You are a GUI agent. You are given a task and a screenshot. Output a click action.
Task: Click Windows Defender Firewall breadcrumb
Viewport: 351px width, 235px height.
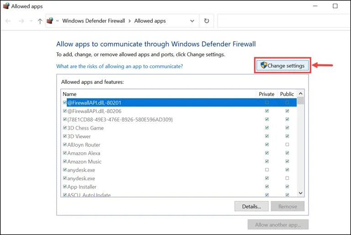click(x=94, y=21)
